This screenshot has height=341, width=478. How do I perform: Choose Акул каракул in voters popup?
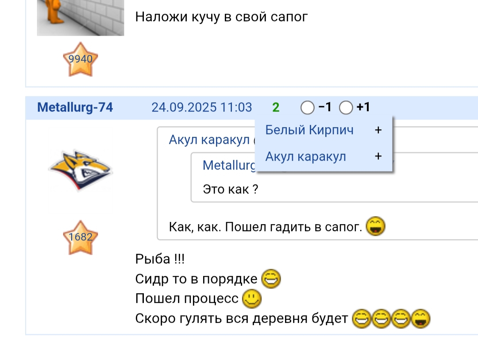tap(305, 156)
